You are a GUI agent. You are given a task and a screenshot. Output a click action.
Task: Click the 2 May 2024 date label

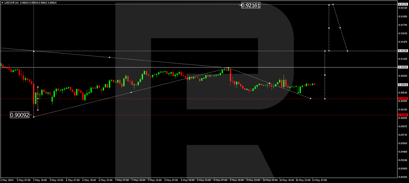tap(6, 180)
